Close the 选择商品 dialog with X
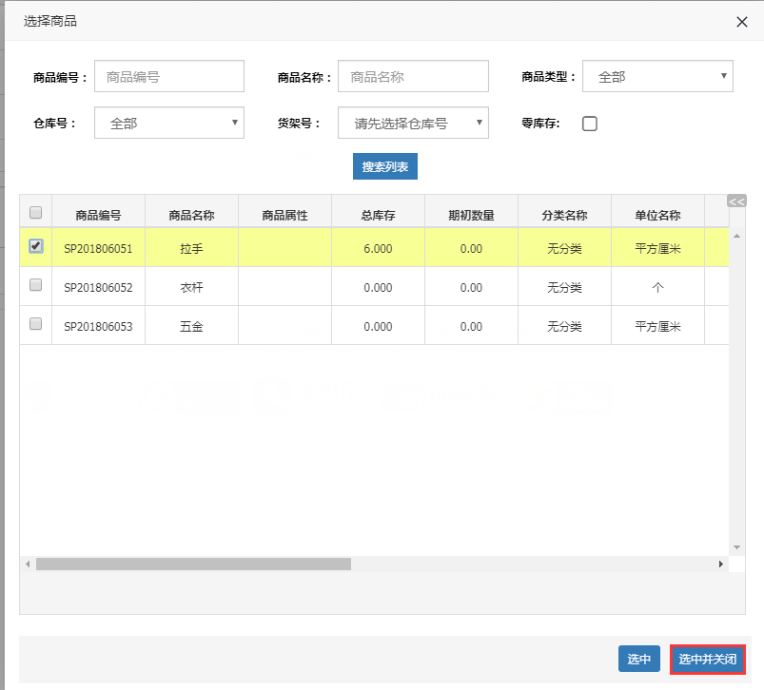 (742, 22)
